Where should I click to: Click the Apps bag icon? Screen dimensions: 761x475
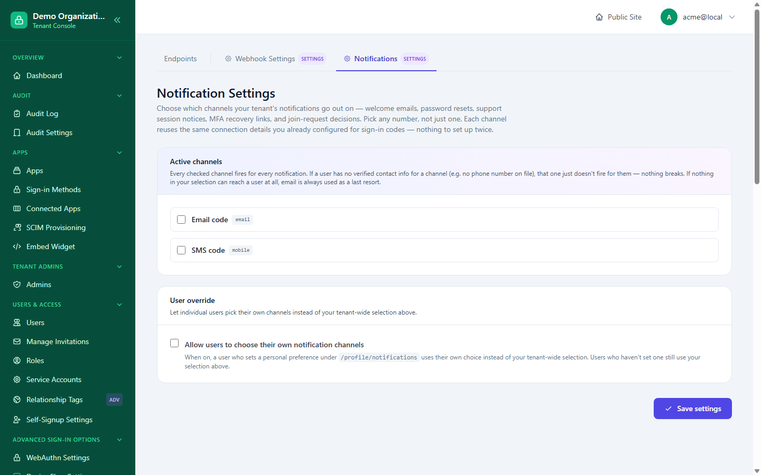click(17, 170)
